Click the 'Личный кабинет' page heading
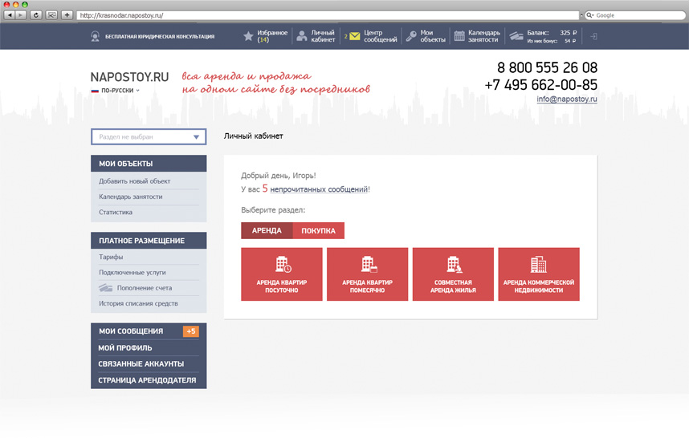Viewport: 689px width, 438px height. [x=254, y=136]
